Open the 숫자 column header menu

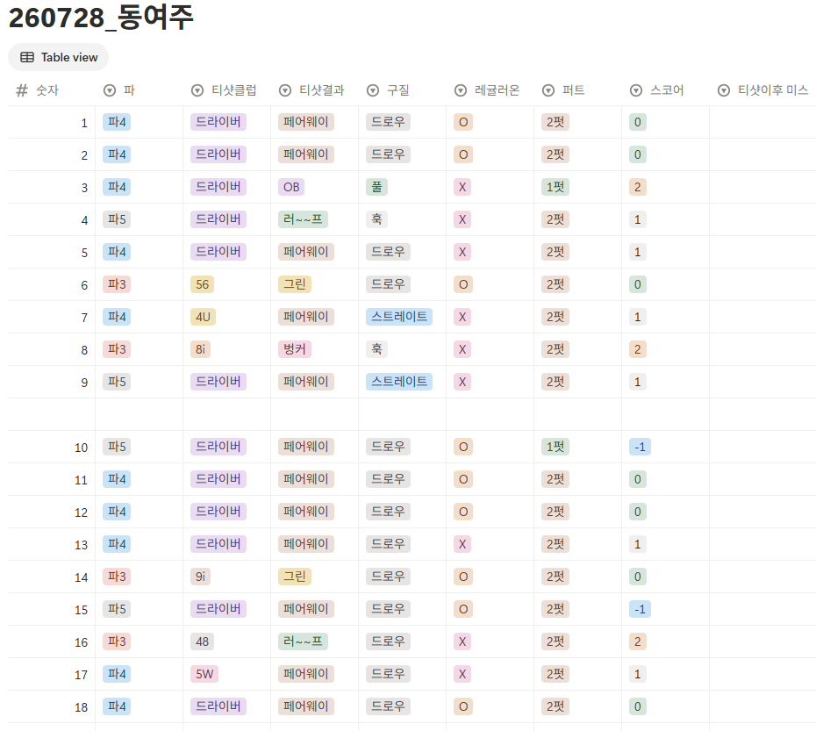[52, 90]
